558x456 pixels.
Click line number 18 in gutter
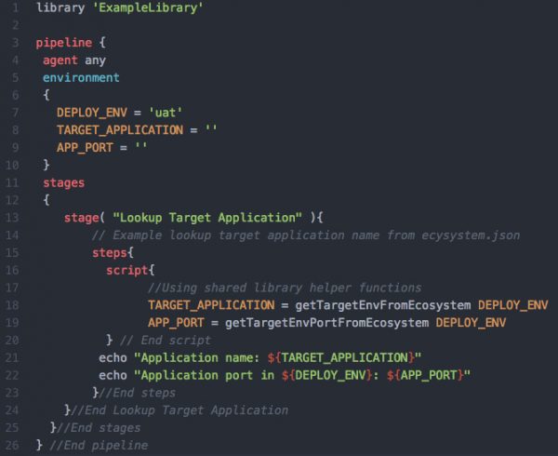point(12,305)
